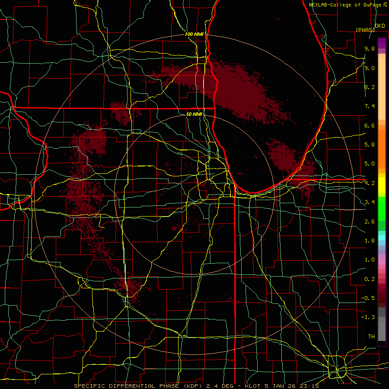
Task: Click the 1.0 scale value
Action: pos(370,260)
